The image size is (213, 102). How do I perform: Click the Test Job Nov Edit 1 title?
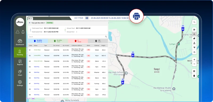(x=38, y=23)
